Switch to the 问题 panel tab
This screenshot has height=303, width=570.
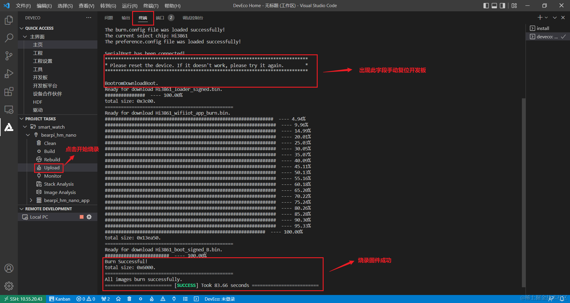pos(109,18)
